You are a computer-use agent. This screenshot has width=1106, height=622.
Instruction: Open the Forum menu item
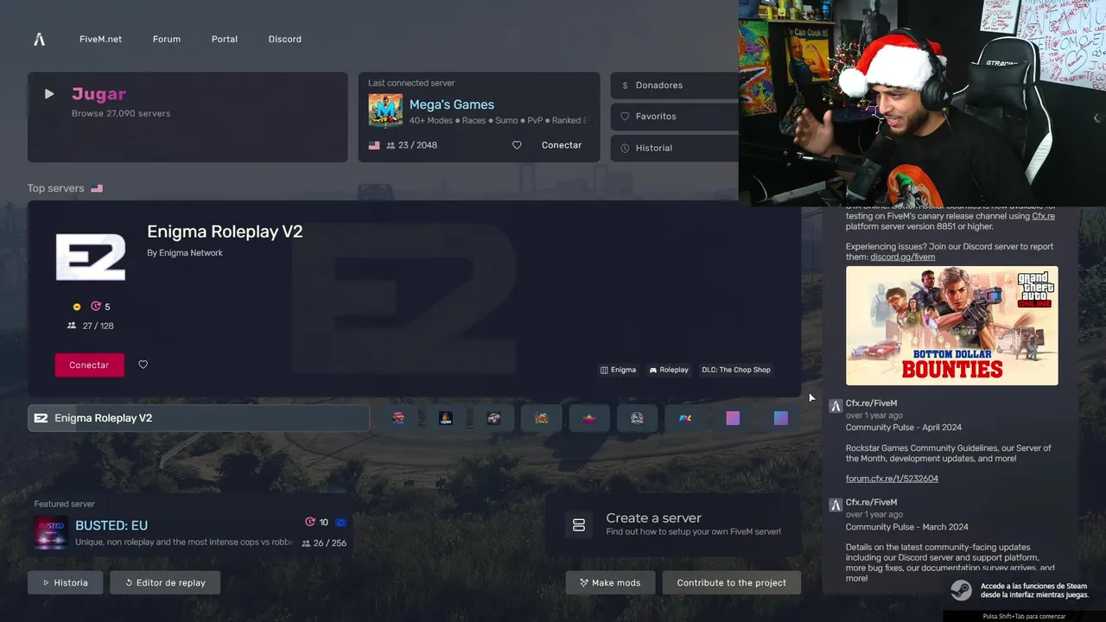click(167, 39)
